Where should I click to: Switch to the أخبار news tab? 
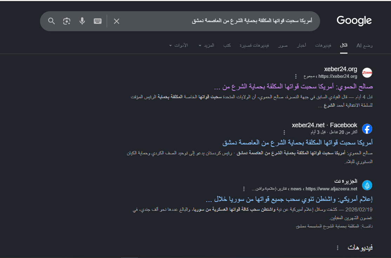pos(301,45)
